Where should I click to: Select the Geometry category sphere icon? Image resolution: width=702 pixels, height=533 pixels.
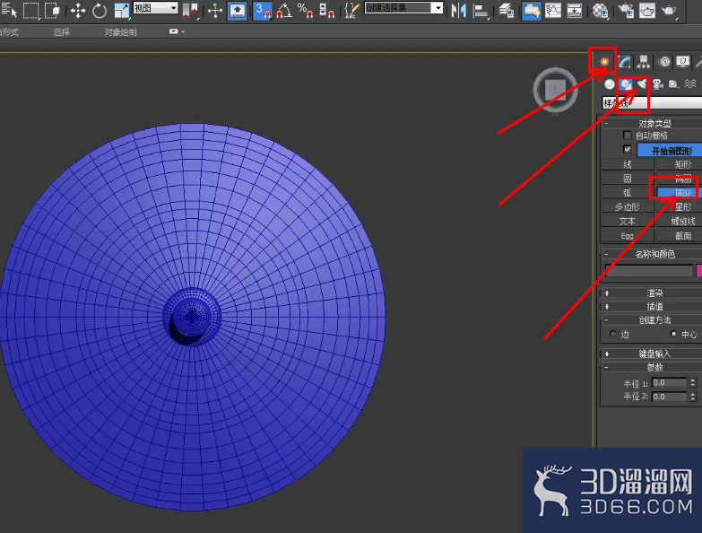(610, 83)
